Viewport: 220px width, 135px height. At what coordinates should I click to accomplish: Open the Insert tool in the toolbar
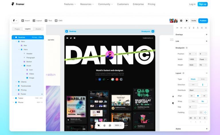pyautogui.click(x=25, y=21)
